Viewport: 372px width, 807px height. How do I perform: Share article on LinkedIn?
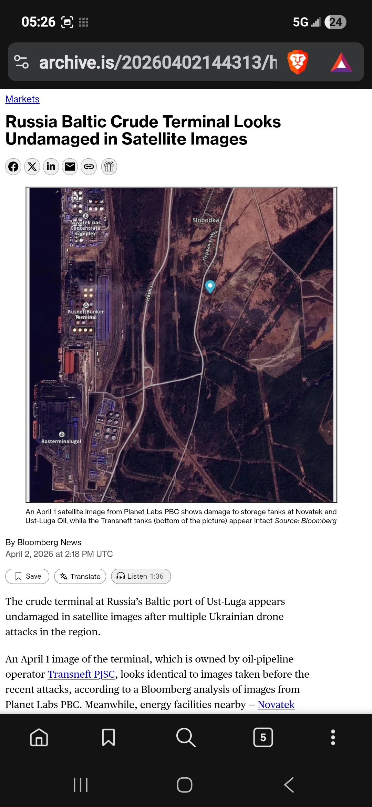[51, 167]
